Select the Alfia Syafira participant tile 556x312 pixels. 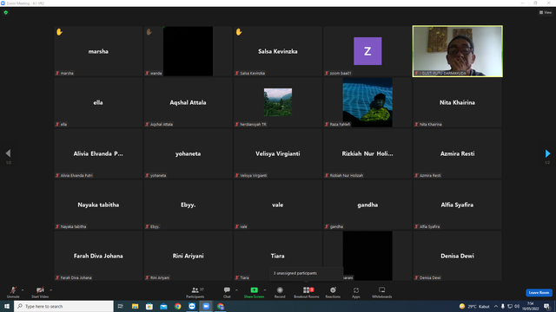[458, 205]
